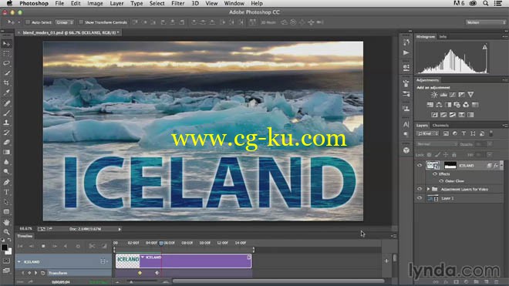Click the timeline horizontal scrollbar

[x=278, y=281]
